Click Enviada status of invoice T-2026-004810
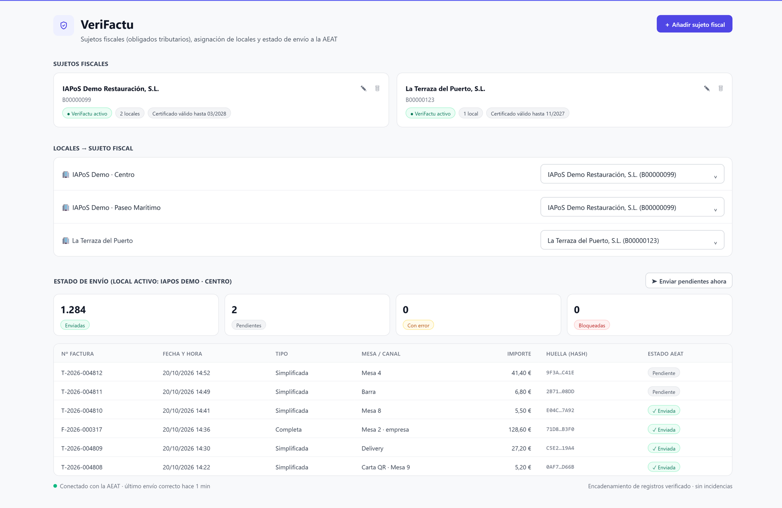Image resolution: width=782 pixels, height=508 pixels. pyautogui.click(x=664, y=411)
